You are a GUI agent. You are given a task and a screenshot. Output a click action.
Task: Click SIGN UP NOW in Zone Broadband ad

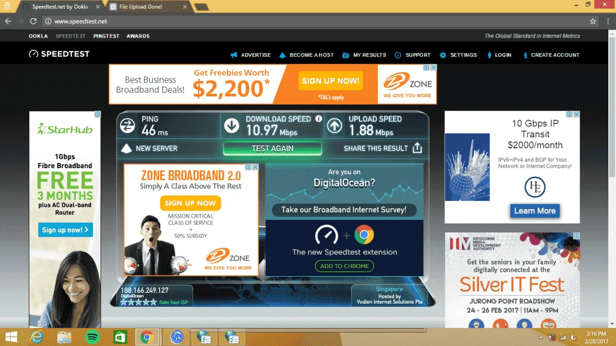point(190,203)
